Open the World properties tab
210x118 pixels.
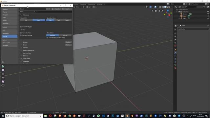(x=175, y=46)
